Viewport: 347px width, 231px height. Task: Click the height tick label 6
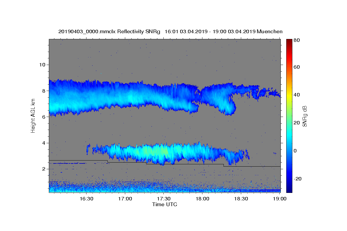click(43, 117)
